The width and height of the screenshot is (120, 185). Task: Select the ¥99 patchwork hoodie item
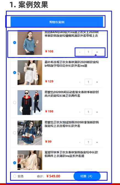click(15, 133)
